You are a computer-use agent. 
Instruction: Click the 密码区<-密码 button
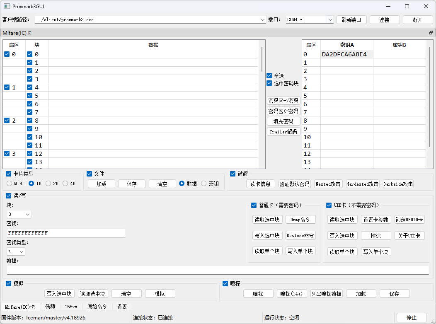click(x=283, y=111)
